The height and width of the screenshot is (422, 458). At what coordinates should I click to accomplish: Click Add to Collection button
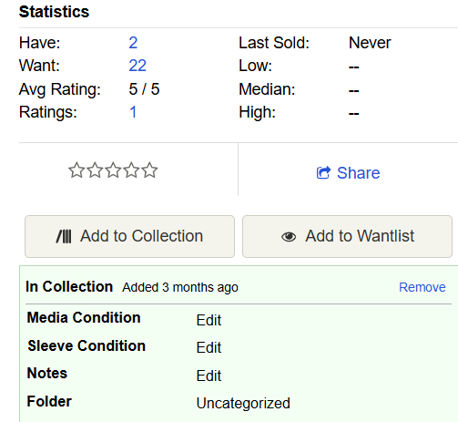(129, 236)
